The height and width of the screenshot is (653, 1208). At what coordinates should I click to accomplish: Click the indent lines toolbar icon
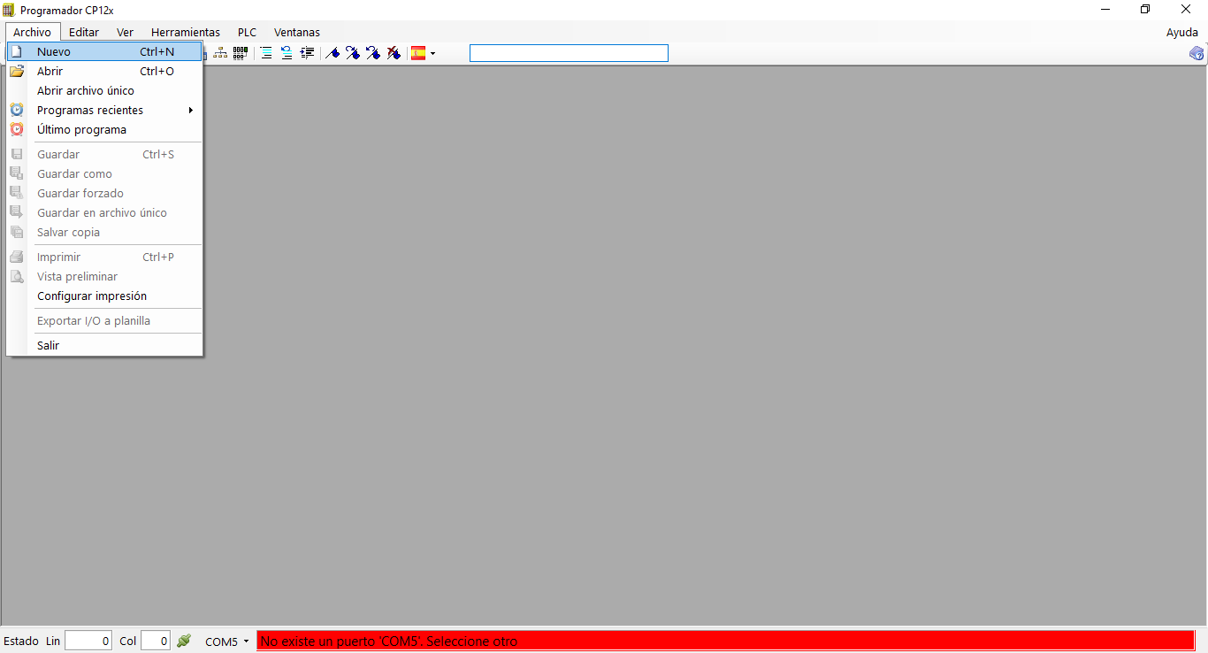[x=307, y=53]
